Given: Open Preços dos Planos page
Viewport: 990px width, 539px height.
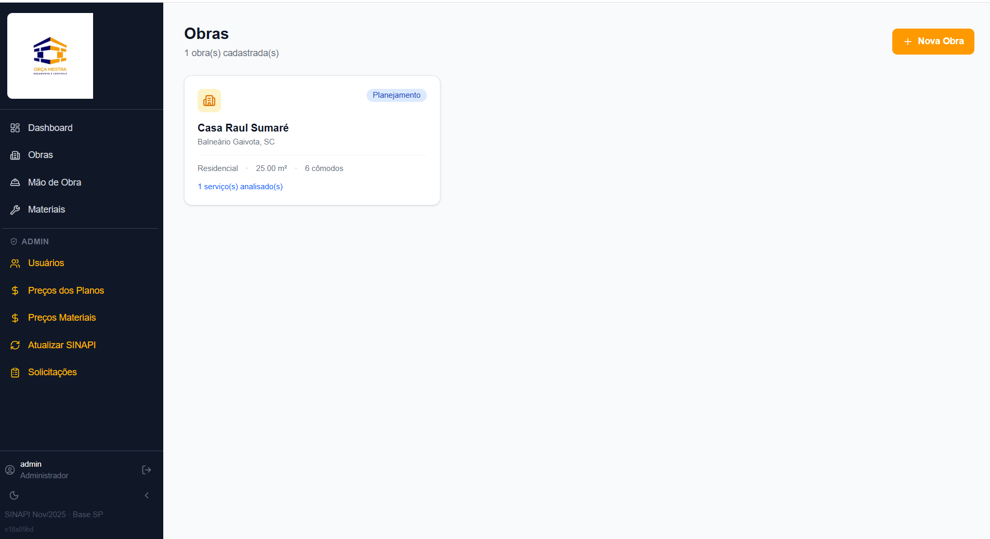Looking at the screenshot, I should click(x=66, y=291).
